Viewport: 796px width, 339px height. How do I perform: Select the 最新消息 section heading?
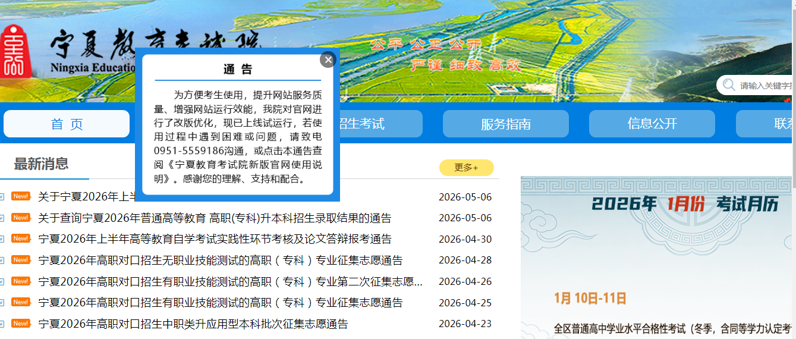[x=41, y=164]
